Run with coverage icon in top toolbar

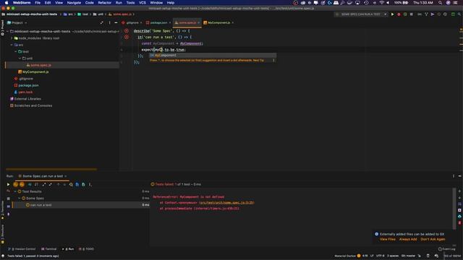tap(405, 14)
